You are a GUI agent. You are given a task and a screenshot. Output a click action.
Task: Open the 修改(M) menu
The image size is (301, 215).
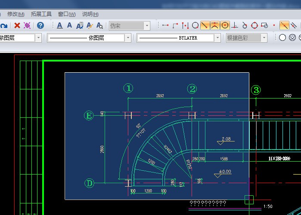pos(16,14)
